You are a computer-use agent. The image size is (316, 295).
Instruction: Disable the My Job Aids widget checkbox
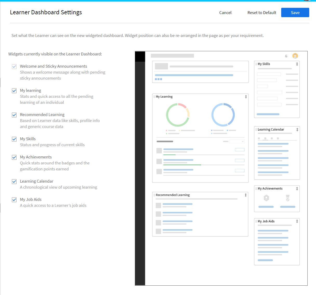[14, 200]
